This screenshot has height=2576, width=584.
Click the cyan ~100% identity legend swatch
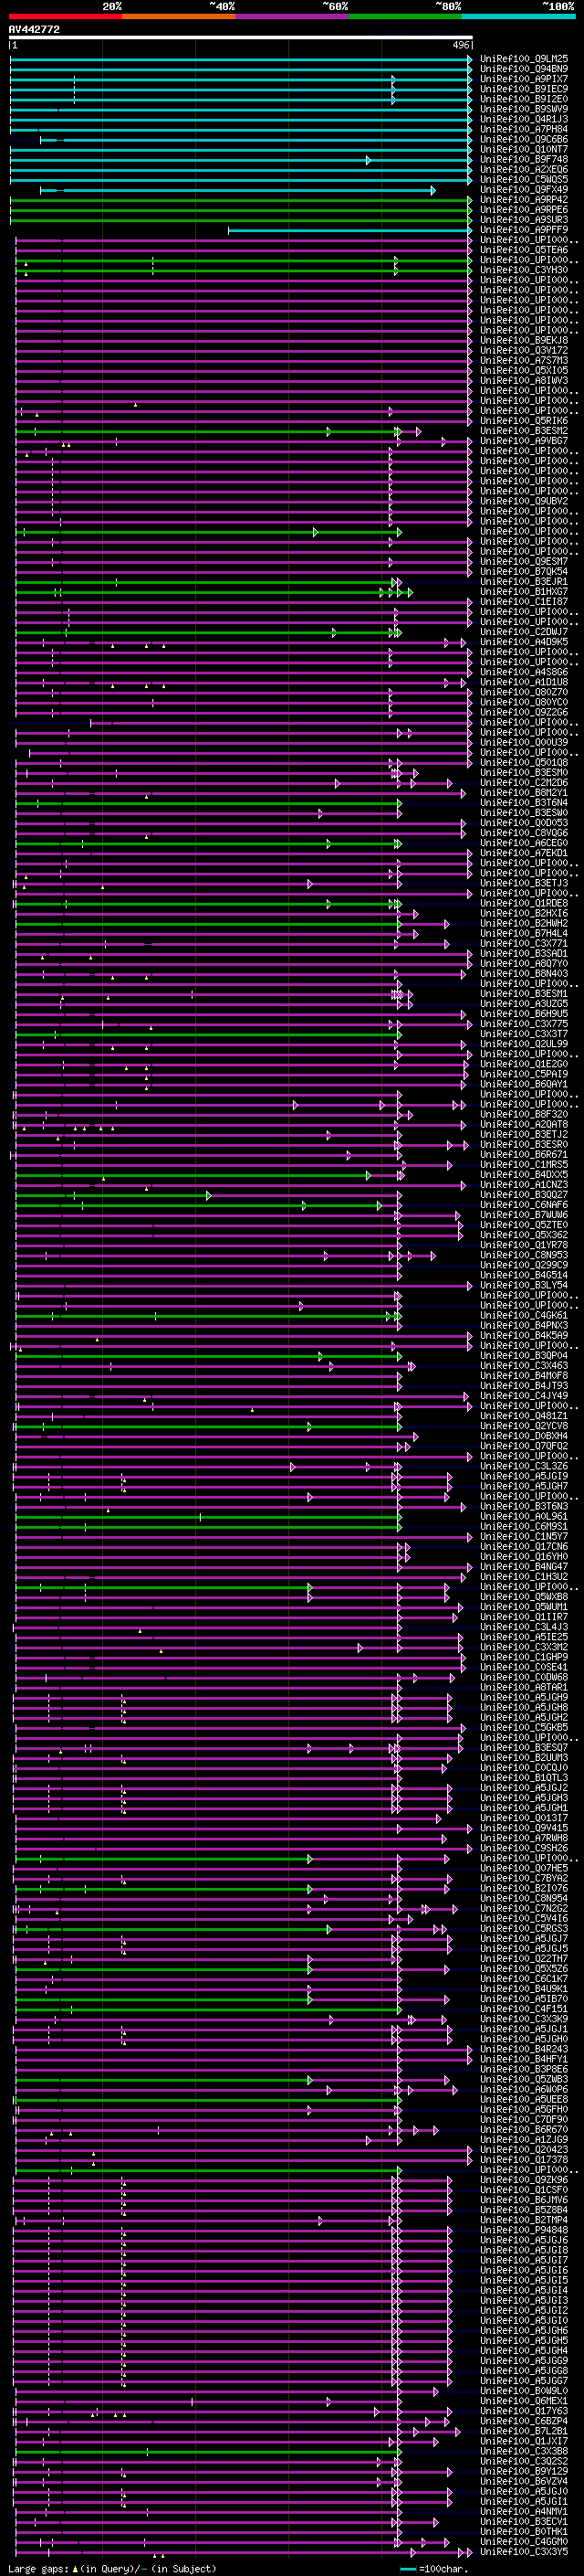click(518, 16)
